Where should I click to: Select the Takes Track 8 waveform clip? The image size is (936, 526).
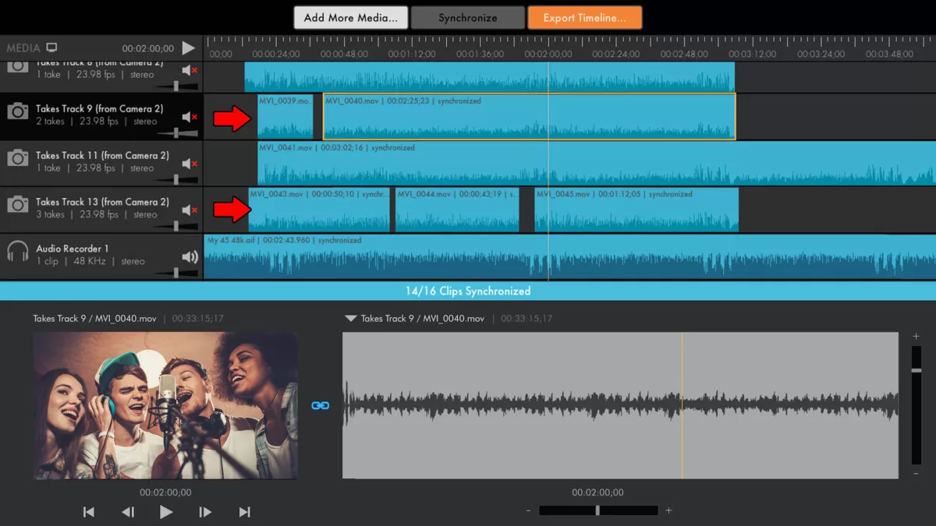click(489, 77)
